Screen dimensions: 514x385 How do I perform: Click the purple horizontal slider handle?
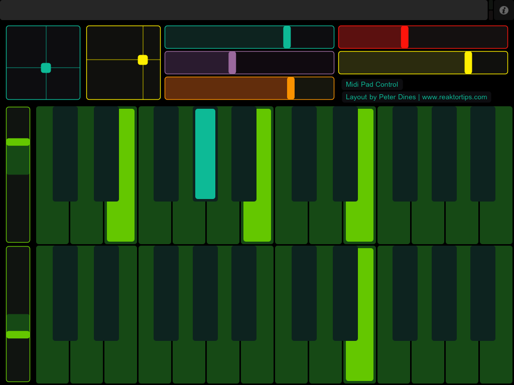click(x=232, y=63)
